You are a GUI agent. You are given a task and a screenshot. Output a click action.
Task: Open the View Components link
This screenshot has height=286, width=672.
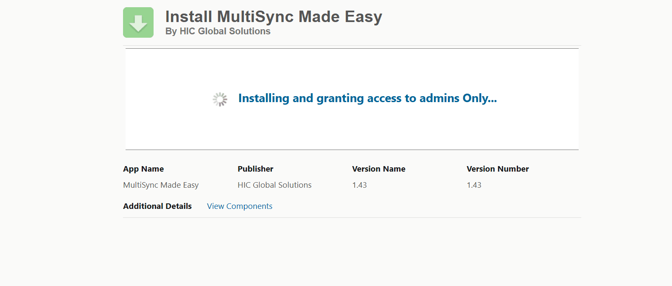pyautogui.click(x=239, y=206)
